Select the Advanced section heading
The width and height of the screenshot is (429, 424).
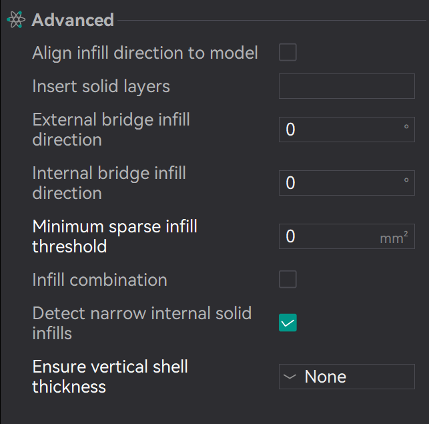(73, 20)
